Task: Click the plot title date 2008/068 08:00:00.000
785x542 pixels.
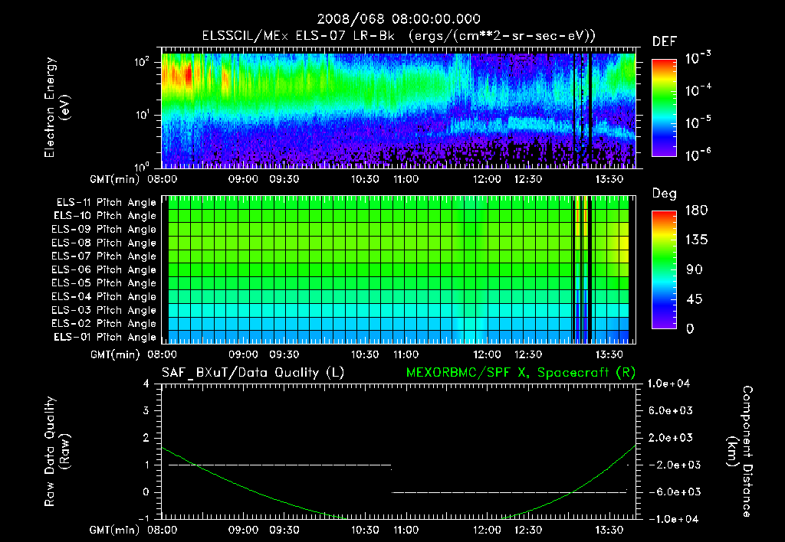Action: click(x=399, y=19)
